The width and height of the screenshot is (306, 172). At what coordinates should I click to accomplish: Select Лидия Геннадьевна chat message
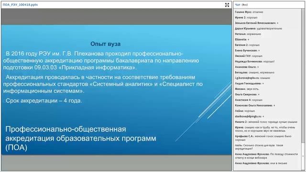[x=250, y=83]
